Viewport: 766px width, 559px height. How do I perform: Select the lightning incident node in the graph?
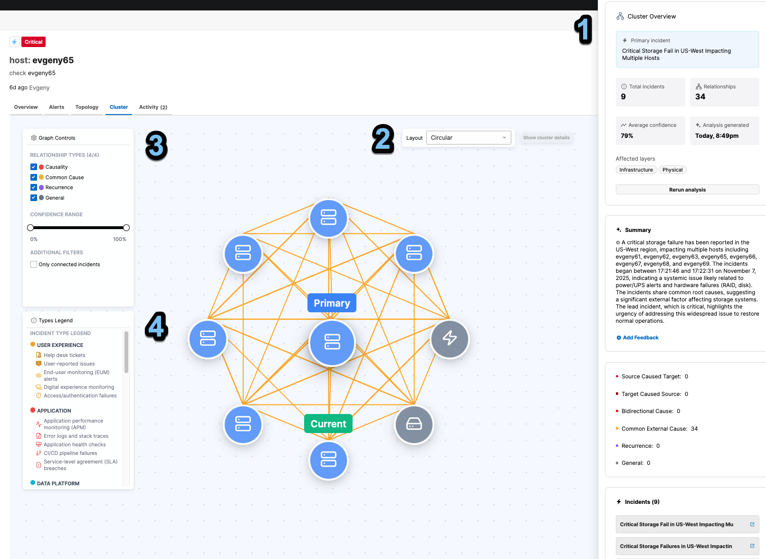[x=449, y=339]
